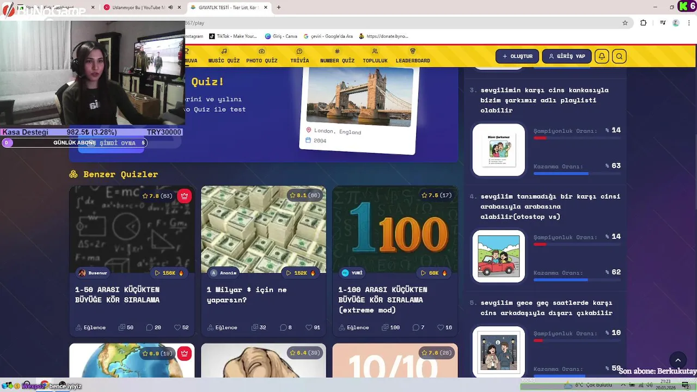This screenshot has height=392, width=697.
Task: Open the taskbar volume icon
Action: [x=650, y=385]
